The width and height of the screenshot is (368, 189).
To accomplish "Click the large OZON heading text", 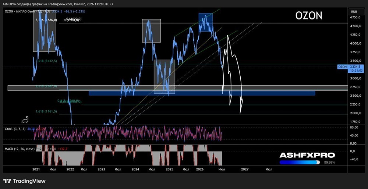I will [309, 16].
